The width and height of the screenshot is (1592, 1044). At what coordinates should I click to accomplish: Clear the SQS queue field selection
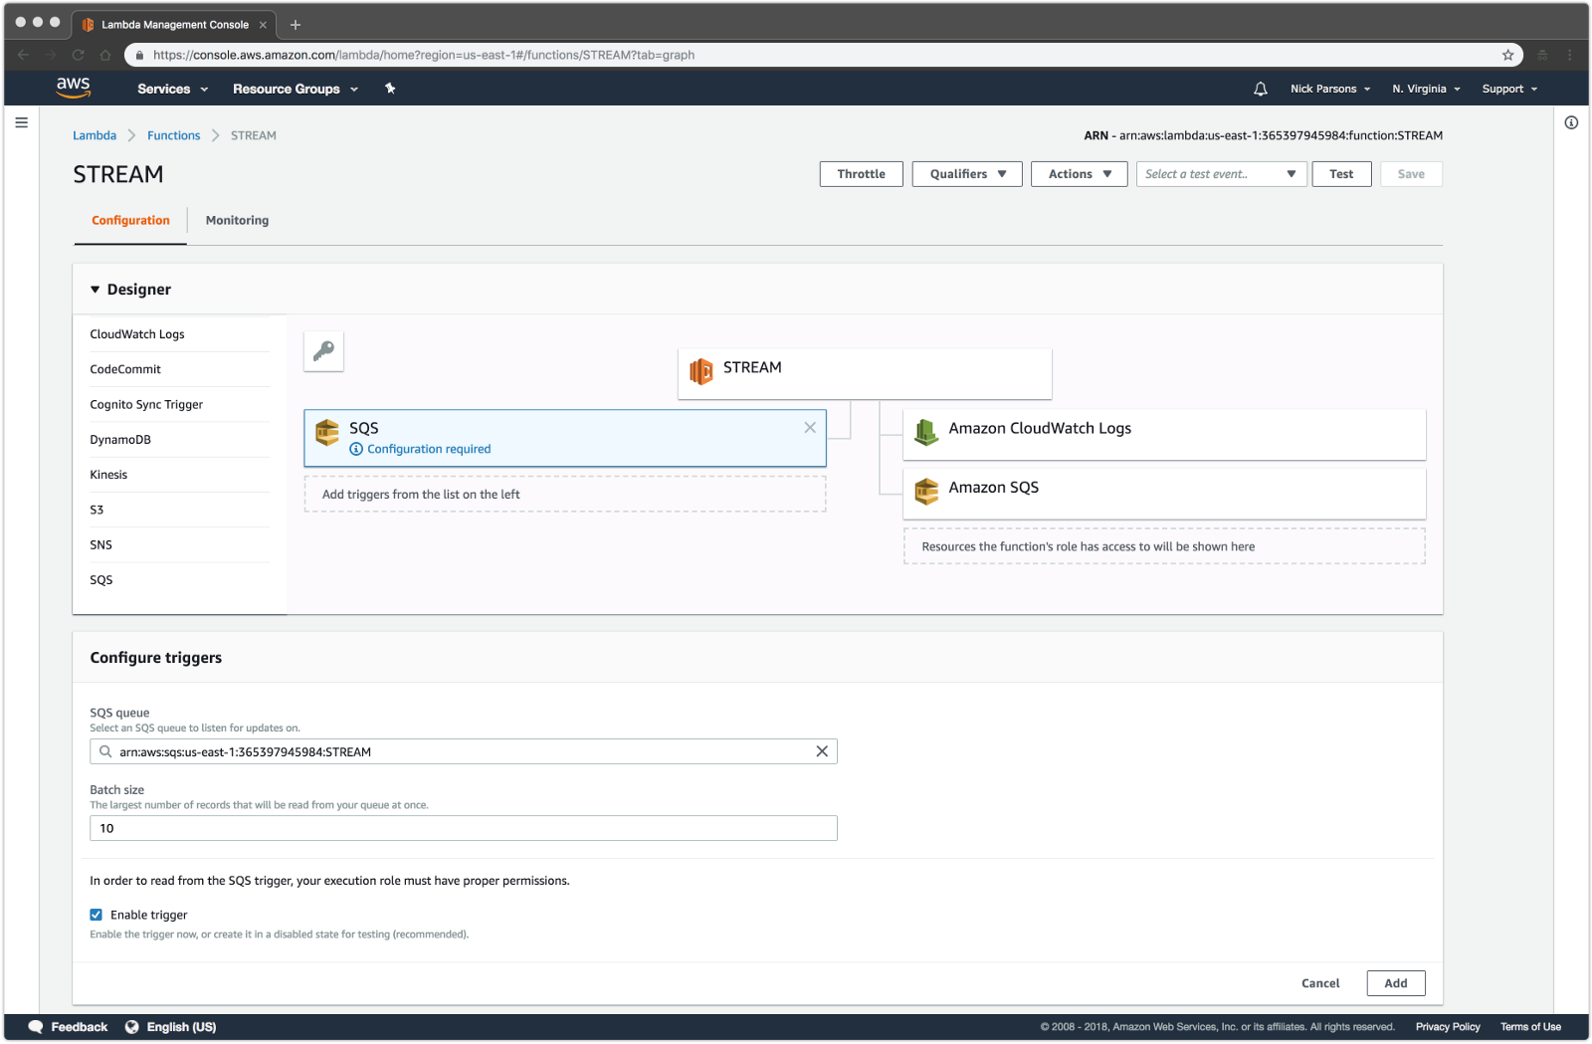(822, 751)
